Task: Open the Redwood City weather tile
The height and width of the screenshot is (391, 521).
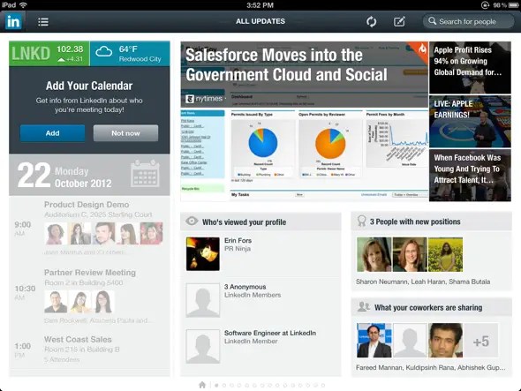Action: coord(130,54)
